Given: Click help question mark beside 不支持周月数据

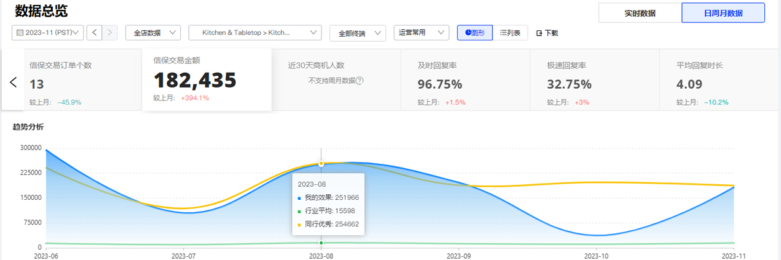Looking at the screenshot, I should click(x=359, y=80).
